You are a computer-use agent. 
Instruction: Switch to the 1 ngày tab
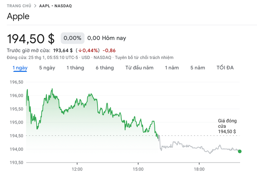(x=20, y=68)
